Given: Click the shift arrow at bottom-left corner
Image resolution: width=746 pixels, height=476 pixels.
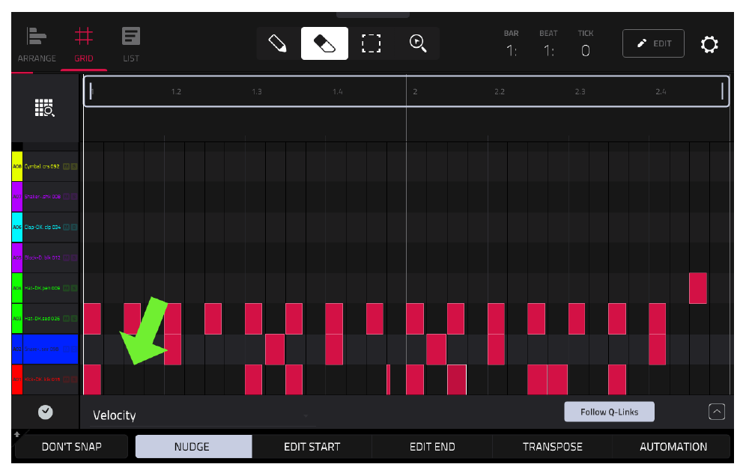Looking at the screenshot, I should click(x=17, y=434).
